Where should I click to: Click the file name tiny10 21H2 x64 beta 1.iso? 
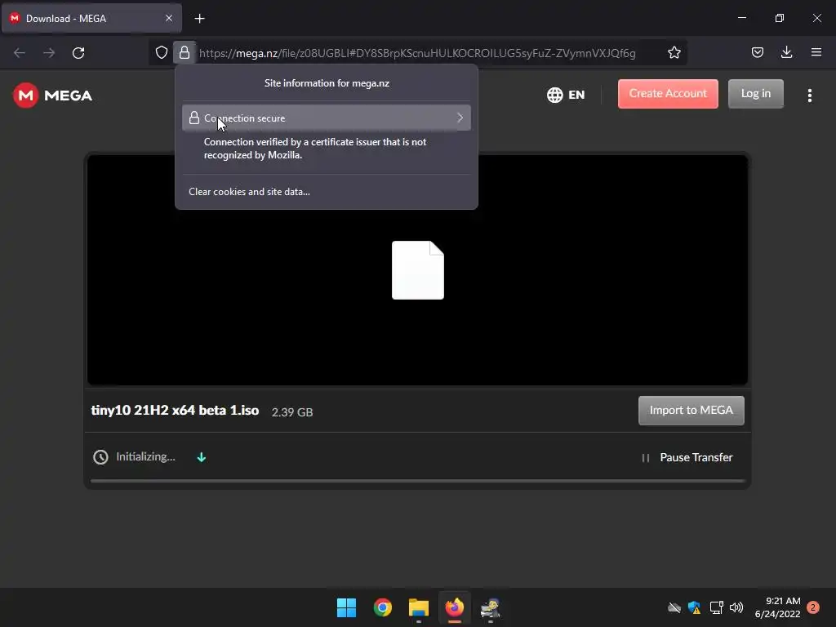pos(175,410)
